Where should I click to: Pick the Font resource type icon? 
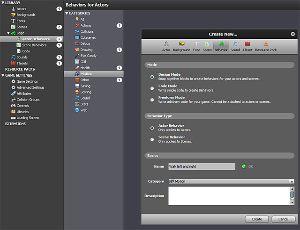tap(196, 44)
